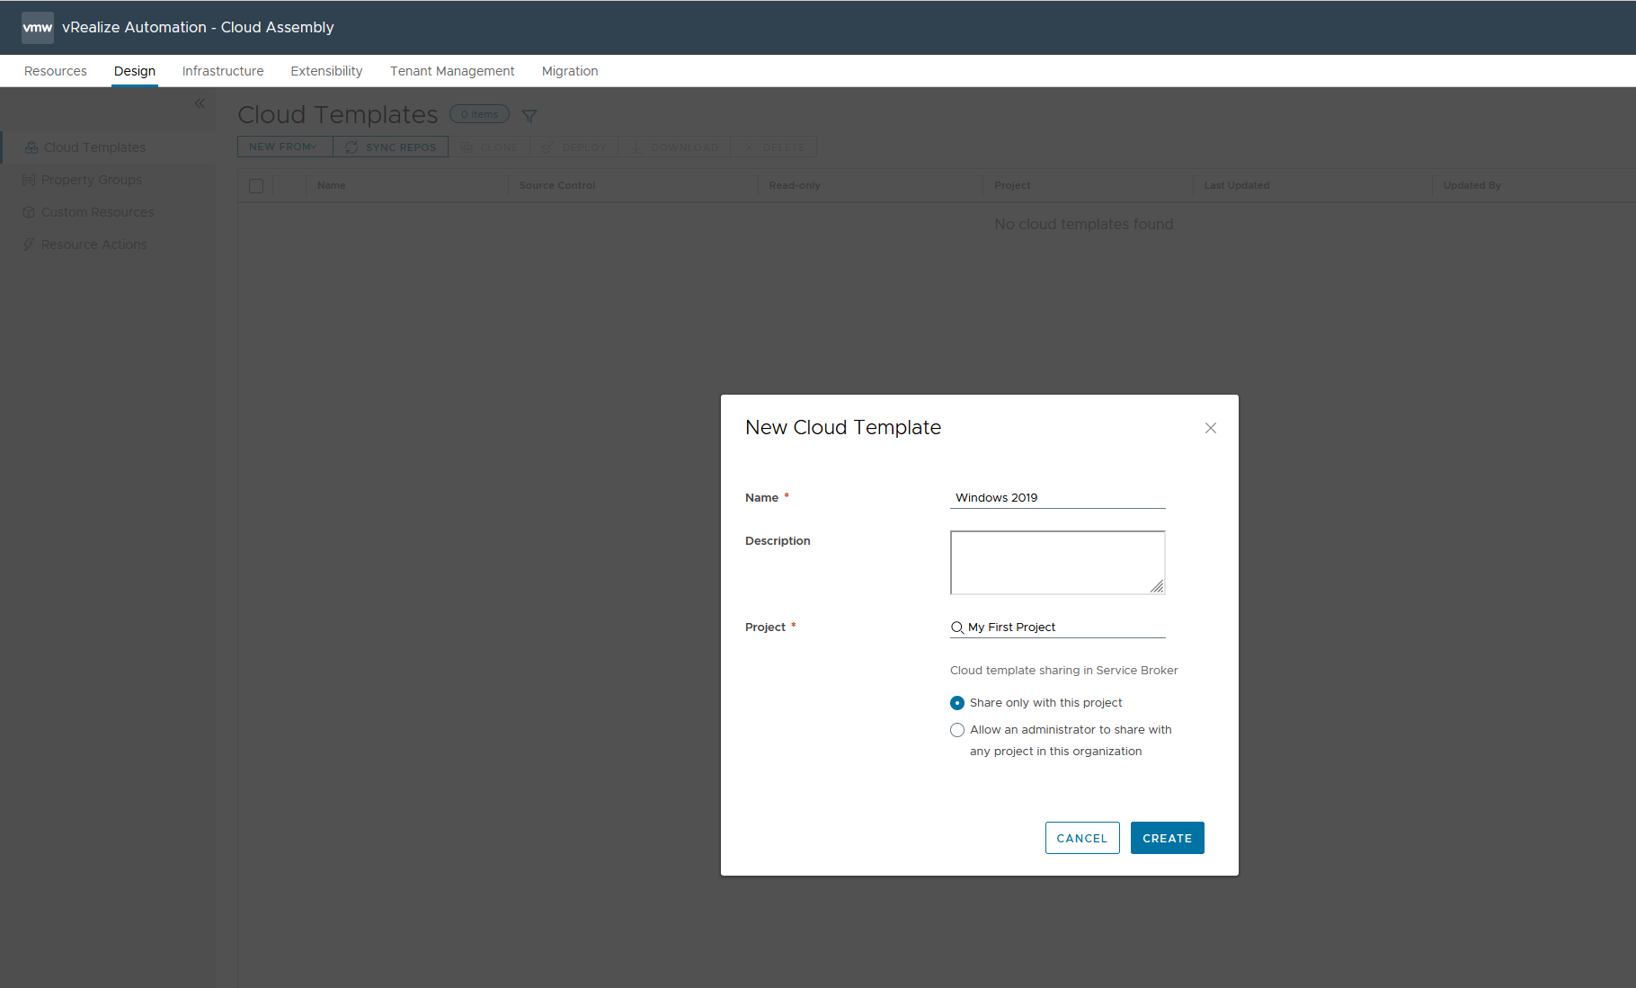Click the vmw logo icon
The width and height of the screenshot is (1636, 988).
(x=38, y=28)
